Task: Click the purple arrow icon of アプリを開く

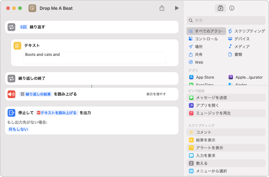Action: pyautogui.click(x=191, y=105)
